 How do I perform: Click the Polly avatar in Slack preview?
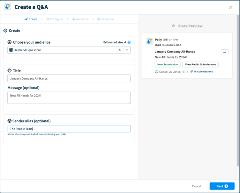[x=150, y=41]
